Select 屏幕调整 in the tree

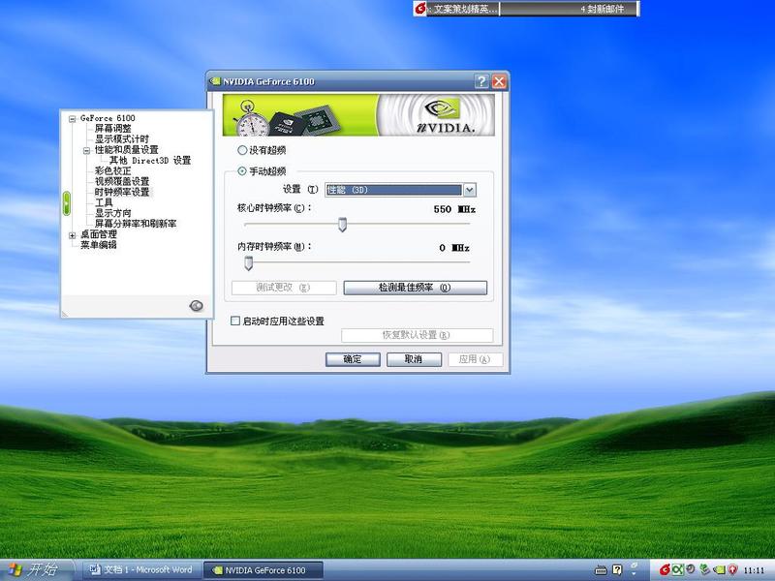(x=113, y=129)
